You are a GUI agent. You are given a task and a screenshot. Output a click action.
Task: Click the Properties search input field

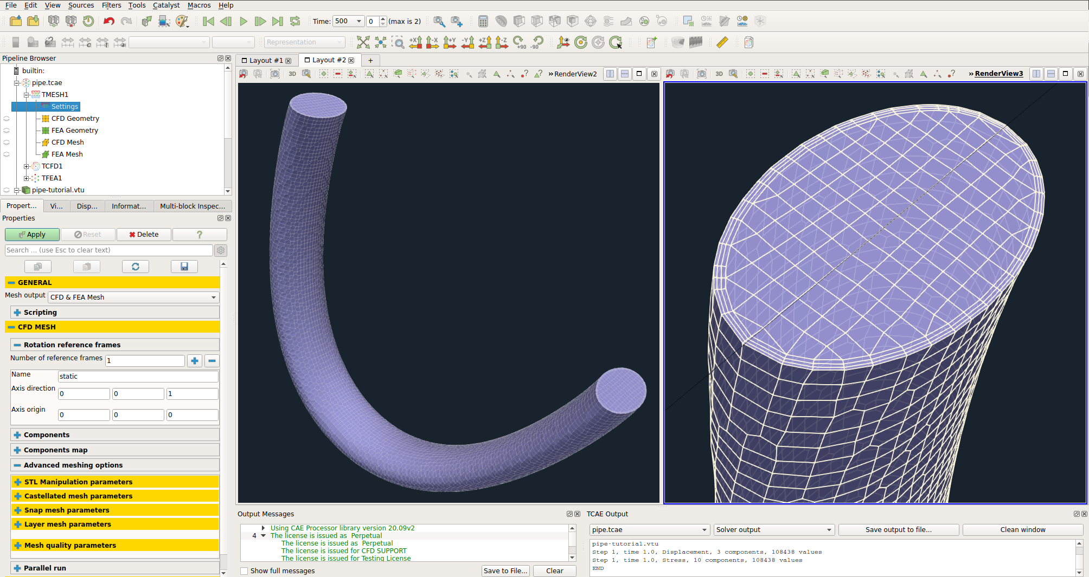point(108,250)
